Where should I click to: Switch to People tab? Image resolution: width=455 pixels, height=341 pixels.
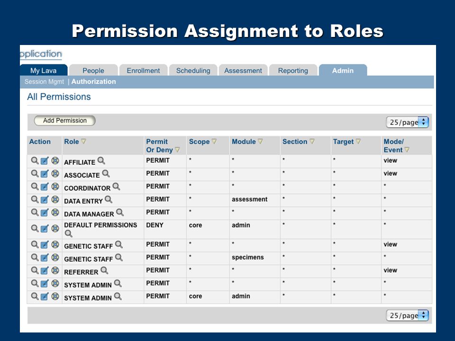click(93, 71)
